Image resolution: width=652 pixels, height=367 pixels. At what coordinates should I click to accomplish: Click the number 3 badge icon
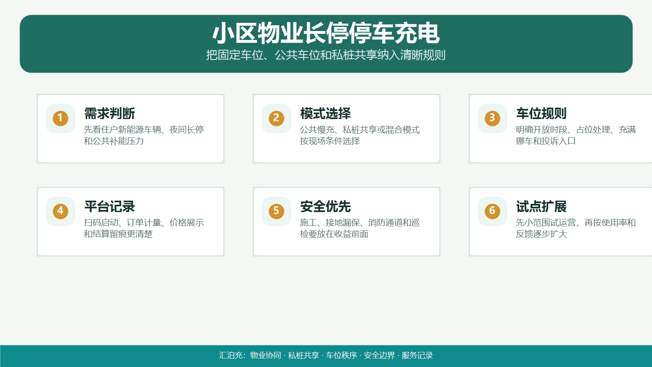click(492, 118)
